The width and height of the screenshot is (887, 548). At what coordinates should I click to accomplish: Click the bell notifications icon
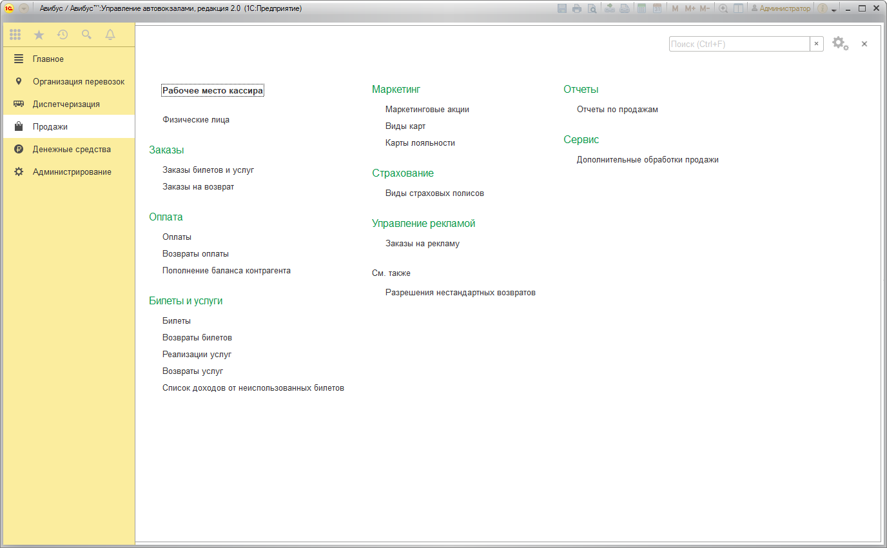click(x=110, y=35)
